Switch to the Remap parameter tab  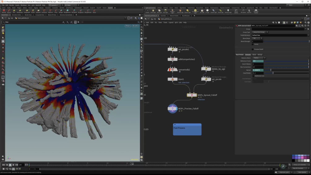tap(260, 55)
